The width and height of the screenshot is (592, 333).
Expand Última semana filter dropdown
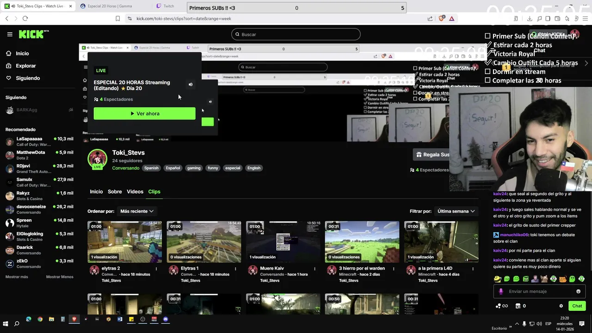[456, 211]
